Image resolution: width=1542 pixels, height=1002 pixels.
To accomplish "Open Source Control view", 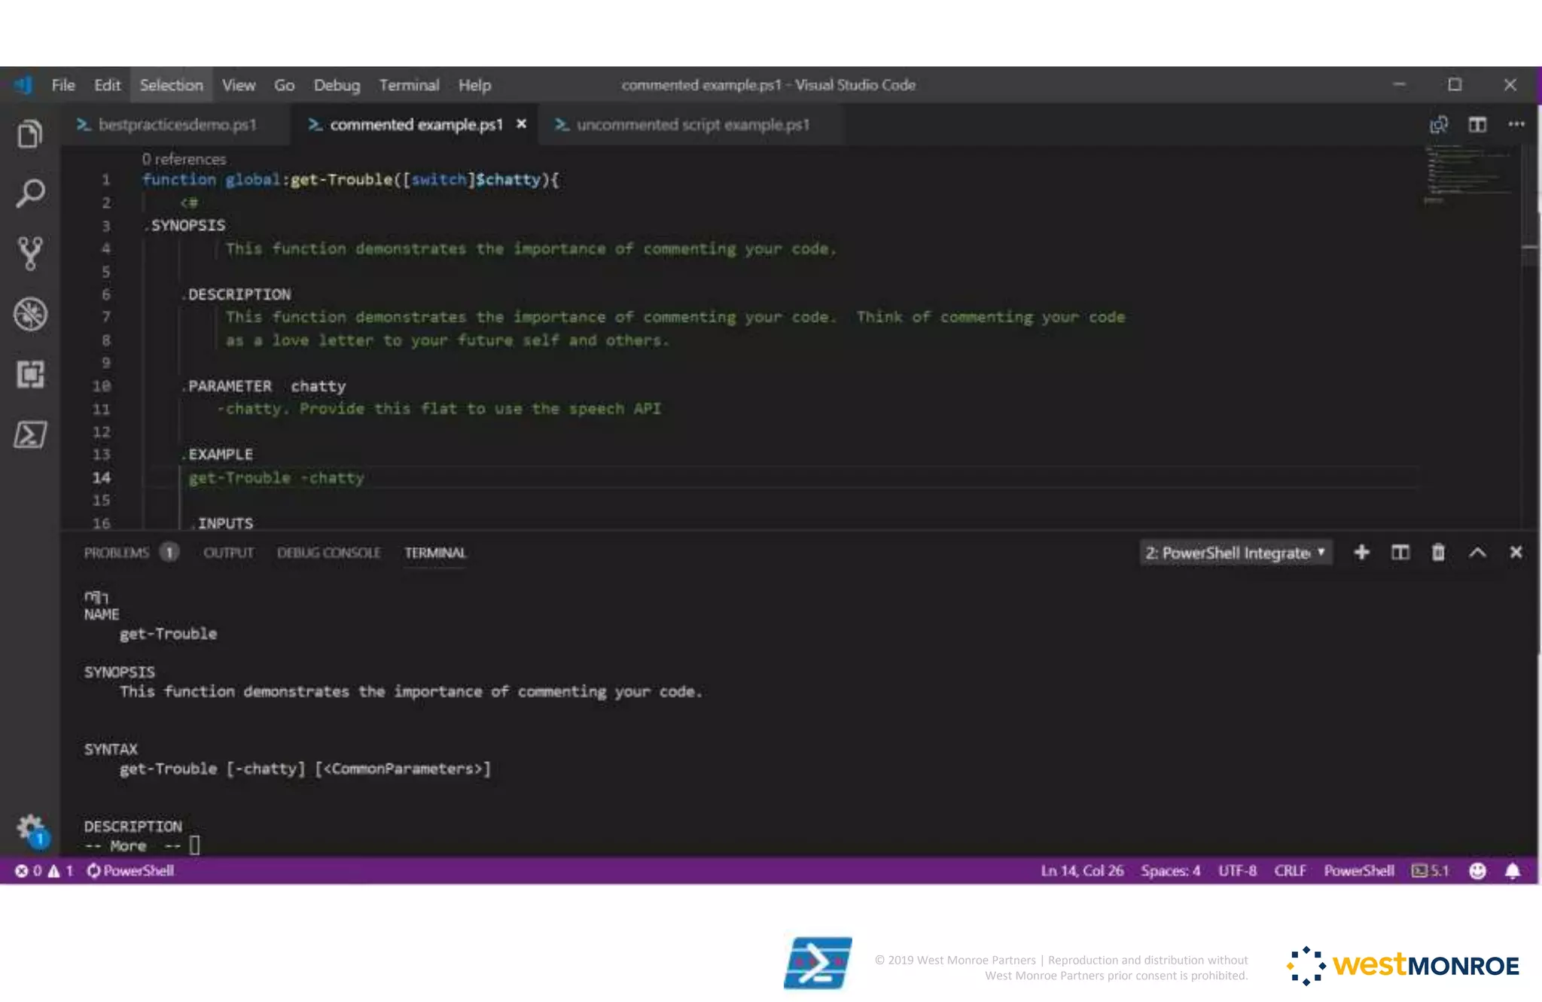I will coord(30,254).
